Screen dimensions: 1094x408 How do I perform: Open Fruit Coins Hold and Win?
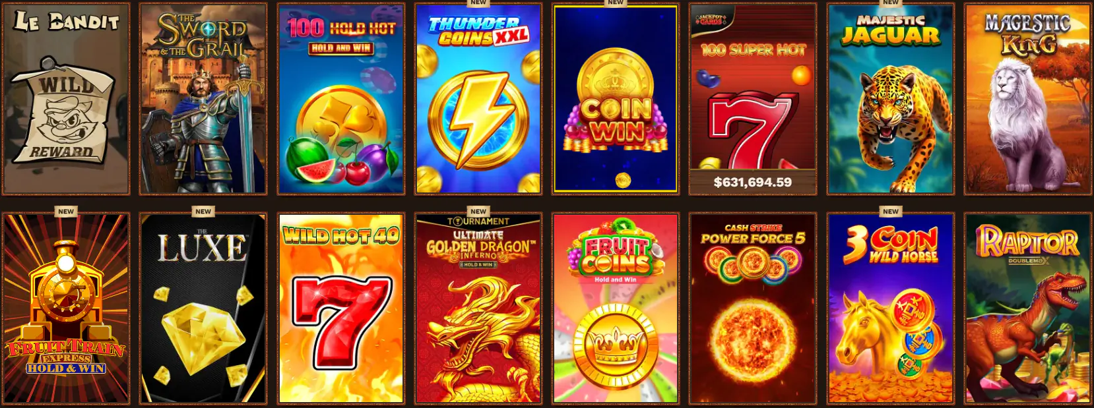pyautogui.click(x=616, y=308)
